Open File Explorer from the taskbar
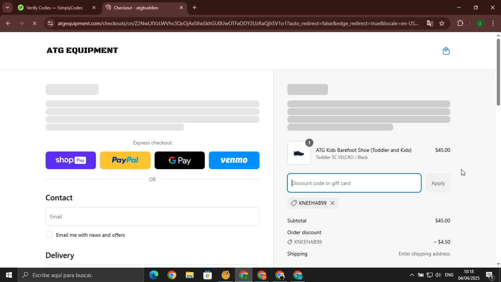This screenshot has width=501, height=282. 190,275
